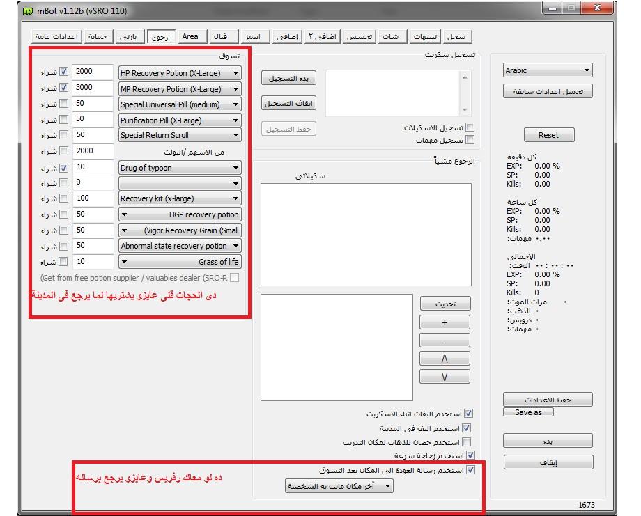Click script recording box scroll-down arrow
The image size is (641, 516).
tap(465, 110)
